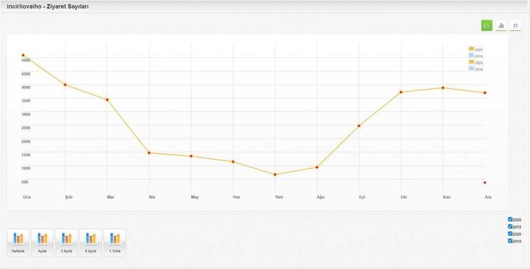530x269 pixels.
Task: Click the top 2020 orange legend swatch
Action: [x=471, y=49]
